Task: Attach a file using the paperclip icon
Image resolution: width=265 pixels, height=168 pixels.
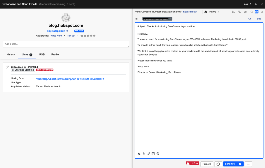Action: 144,154
